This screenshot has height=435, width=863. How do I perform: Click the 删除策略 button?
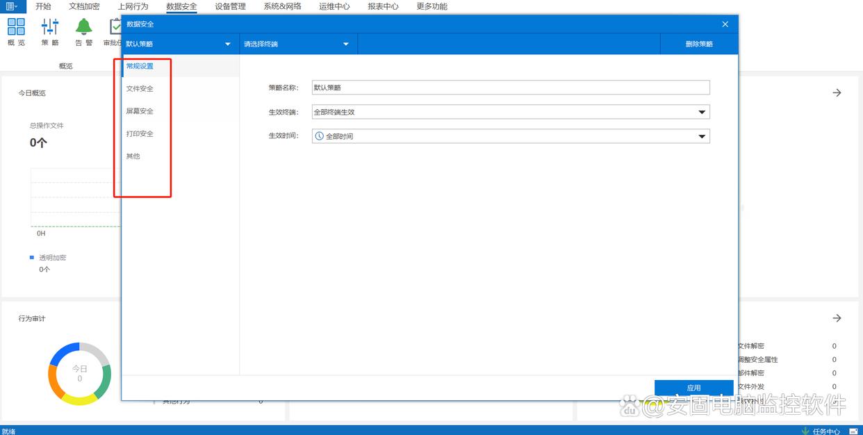(x=698, y=44)
